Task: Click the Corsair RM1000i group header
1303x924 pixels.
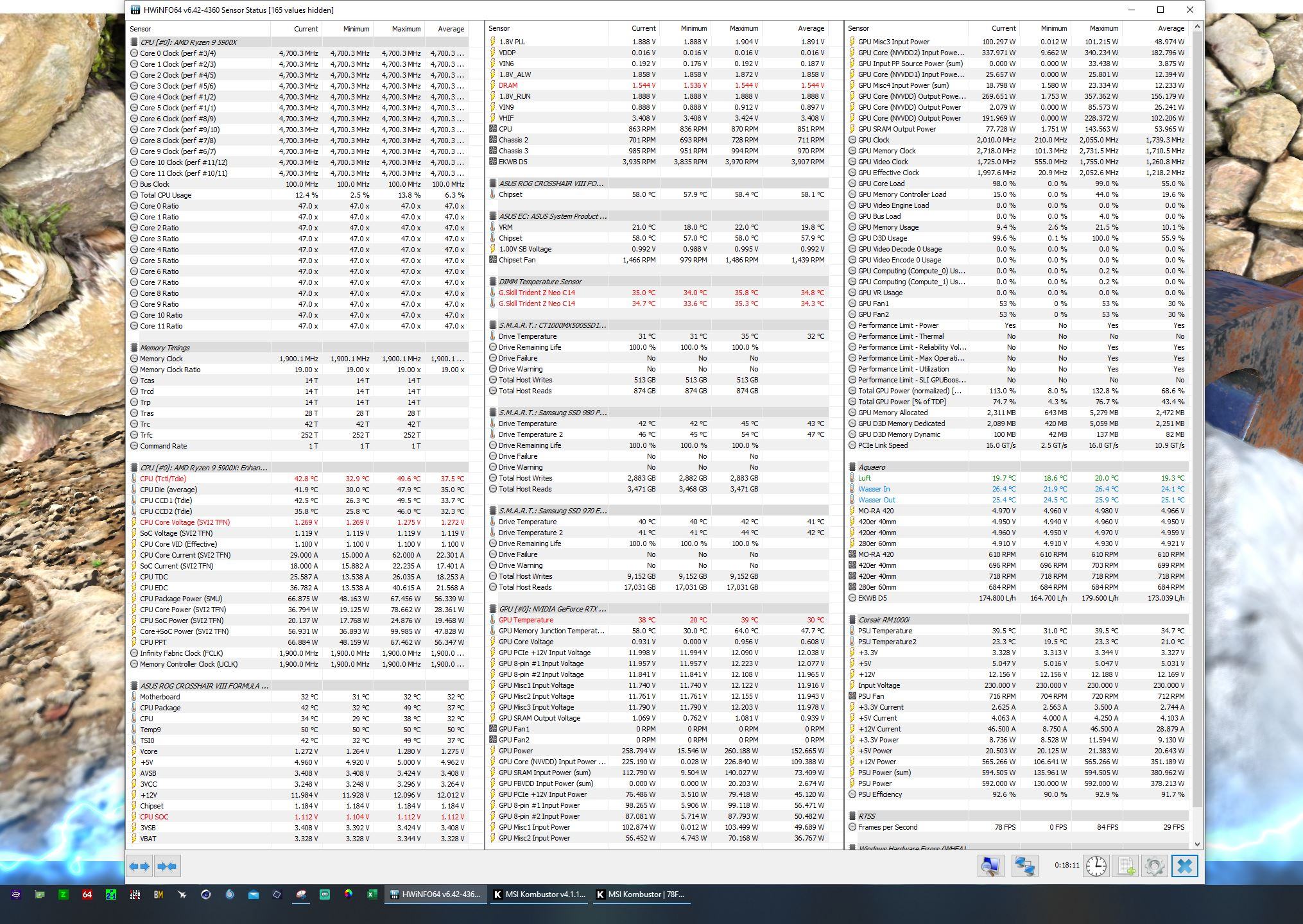Action: coord(884,620)
